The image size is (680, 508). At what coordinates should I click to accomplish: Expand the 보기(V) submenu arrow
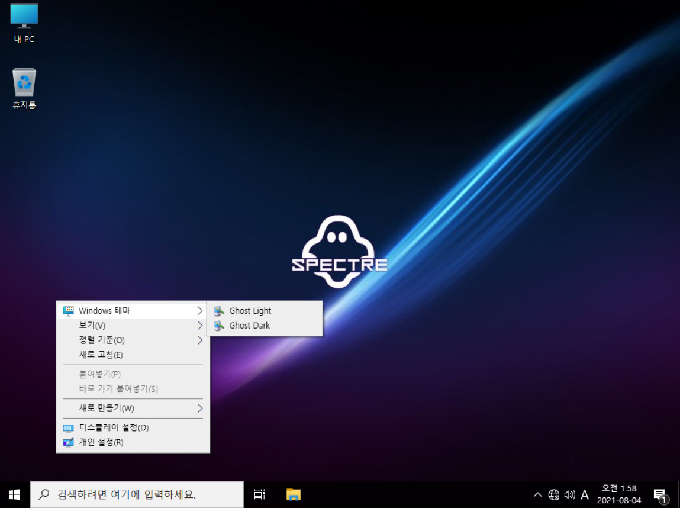click(x=200, y=326)
